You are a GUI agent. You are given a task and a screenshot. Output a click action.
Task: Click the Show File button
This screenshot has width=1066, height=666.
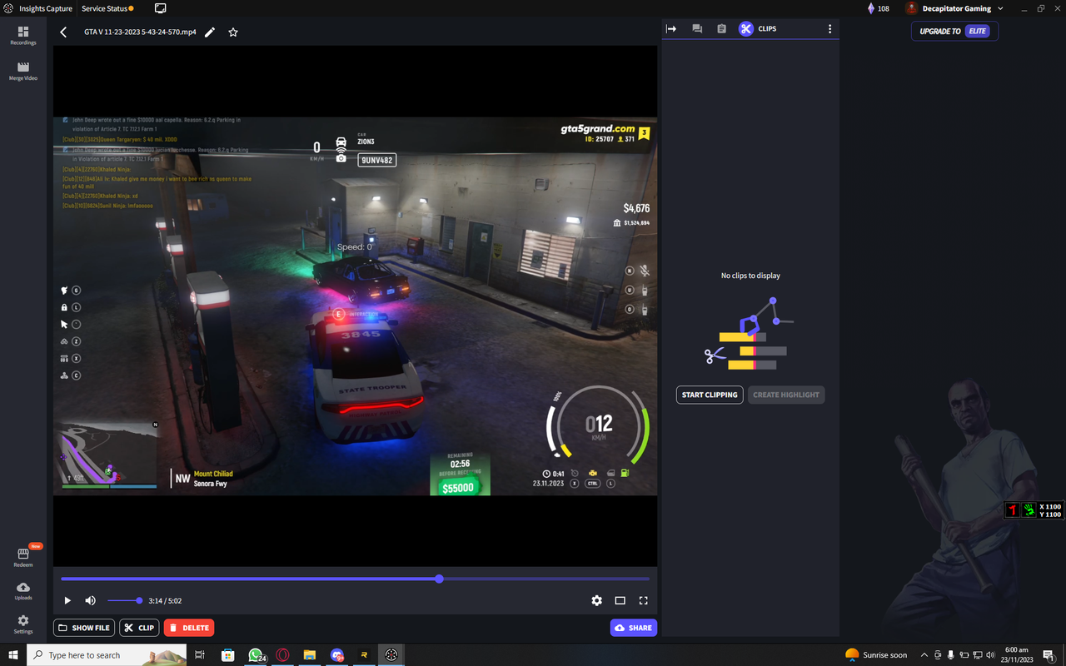[x=84, y=628]
